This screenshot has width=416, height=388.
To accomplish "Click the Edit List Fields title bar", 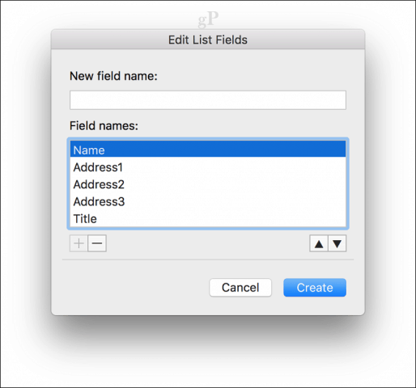I will [x=208, y=40].
